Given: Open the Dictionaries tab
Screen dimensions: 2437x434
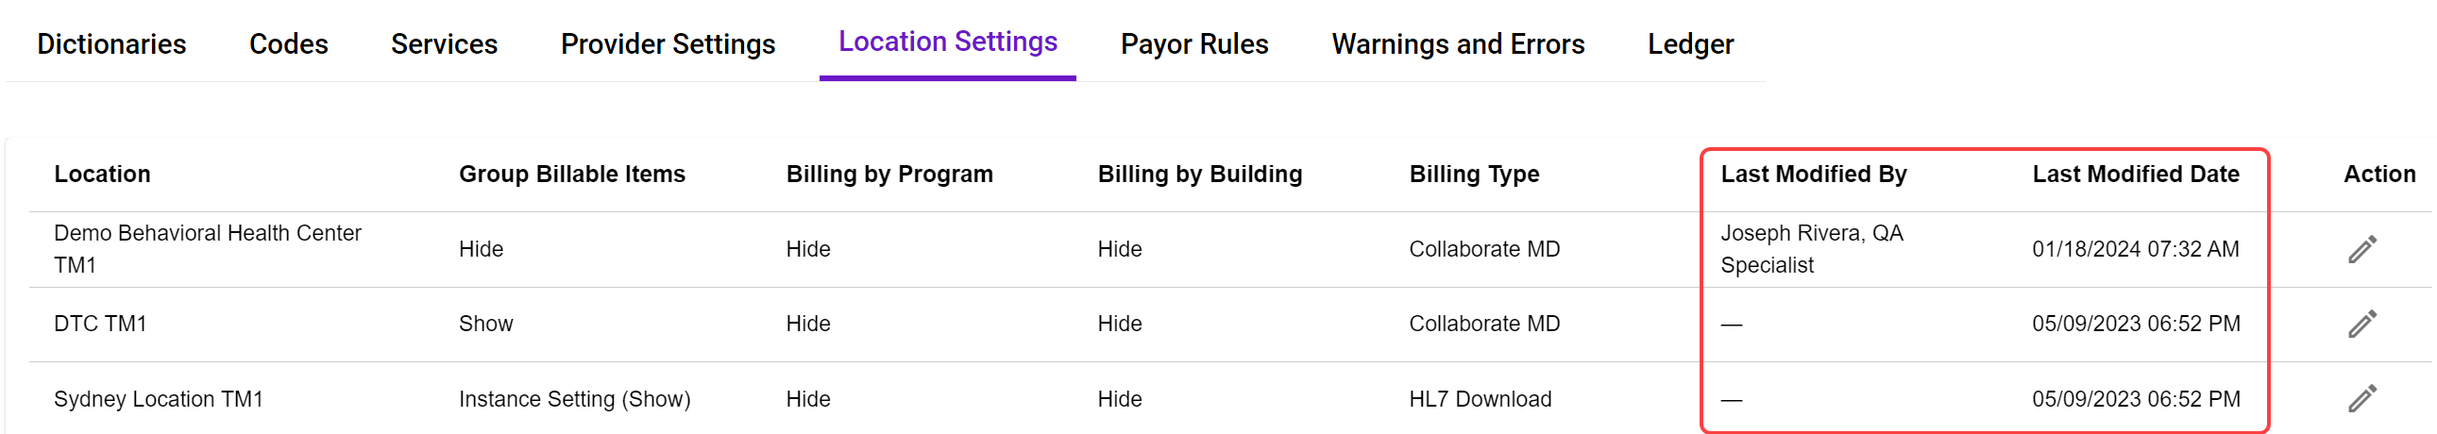Looking at the screenshot, I should [111, 43].
